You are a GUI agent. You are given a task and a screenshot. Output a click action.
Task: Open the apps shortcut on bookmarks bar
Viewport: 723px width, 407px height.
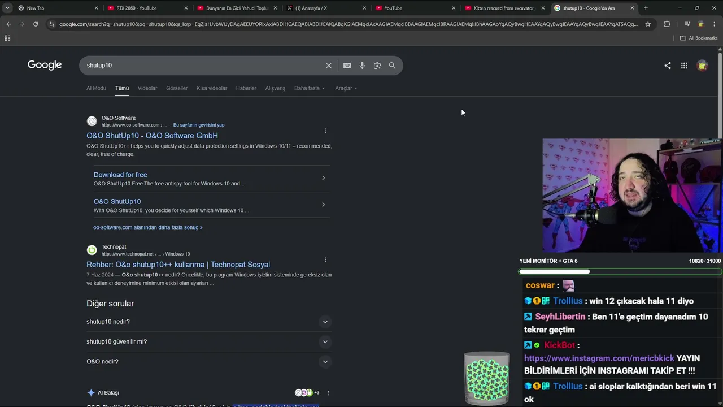[x=7, y=38]
